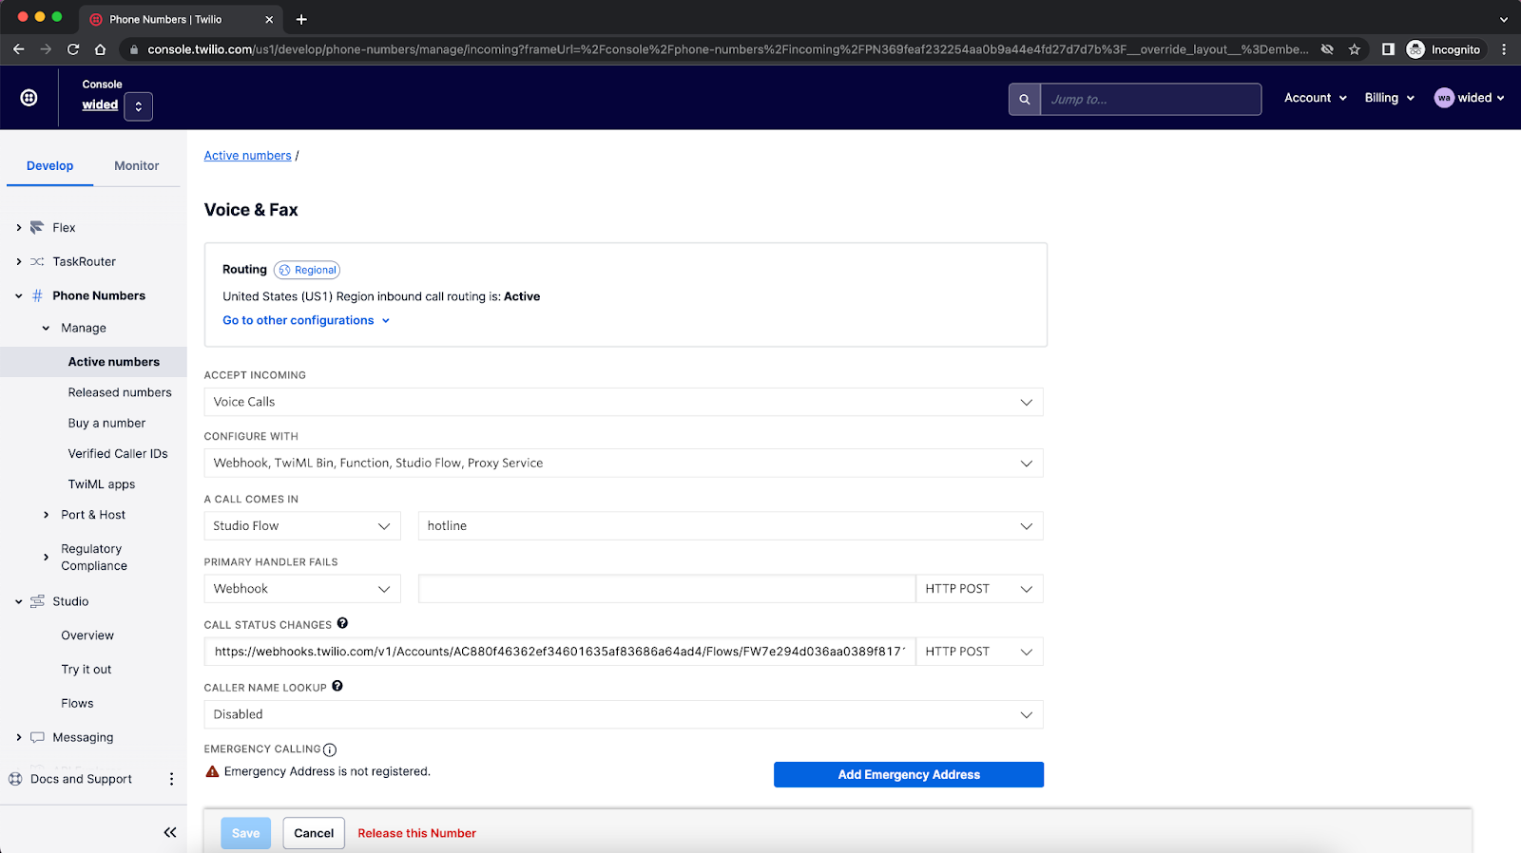Open the hotline flow selection dropdown
1521x853 pixels.
point(730,526)
